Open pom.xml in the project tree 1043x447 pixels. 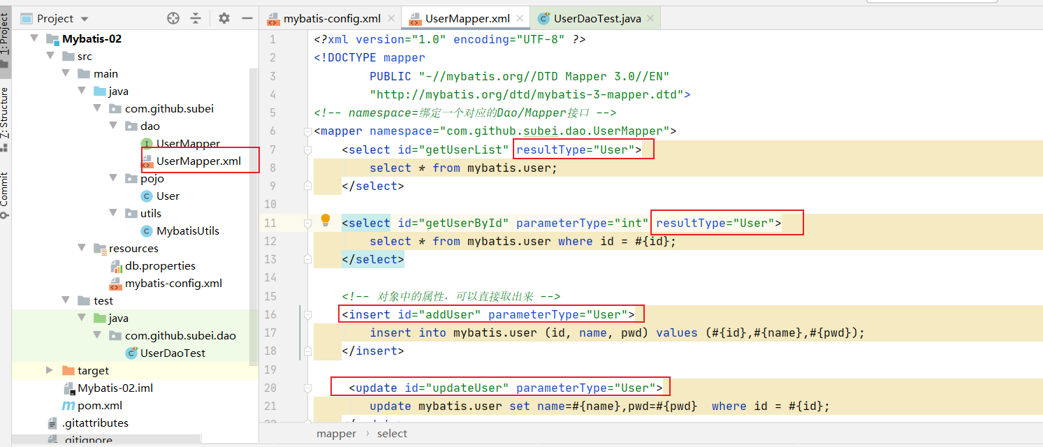99,406
